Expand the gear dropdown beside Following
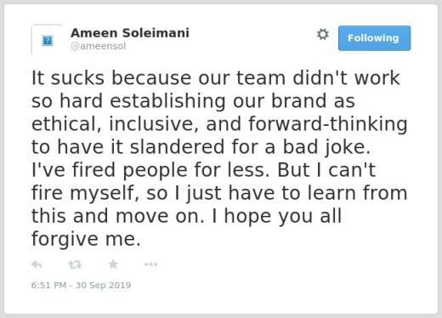442x318 pixels. coord(323,34)
